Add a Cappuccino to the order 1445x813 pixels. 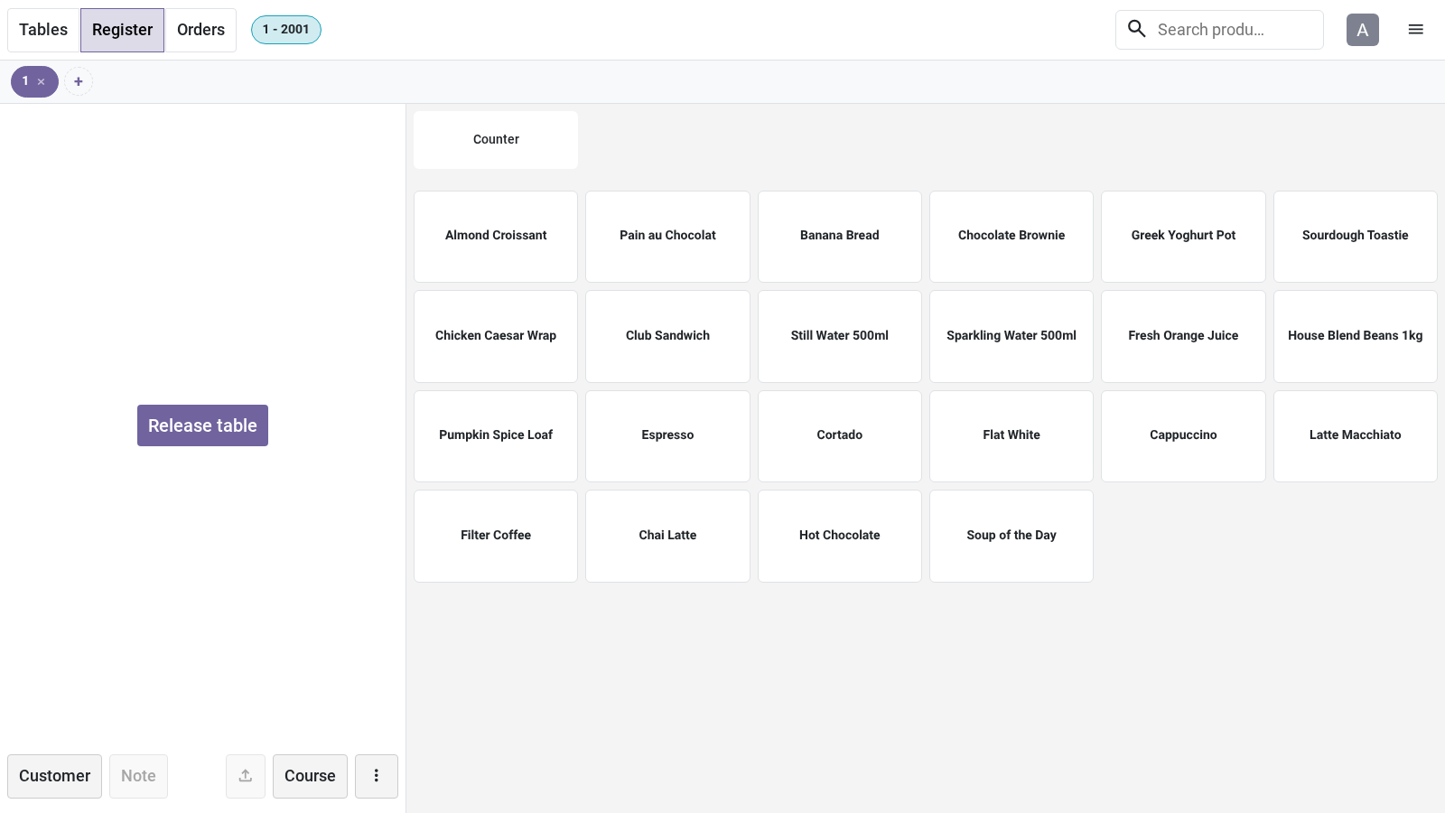(1183, 436)
